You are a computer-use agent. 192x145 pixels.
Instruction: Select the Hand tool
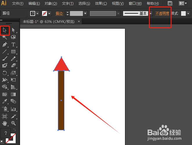click(5, 123)
